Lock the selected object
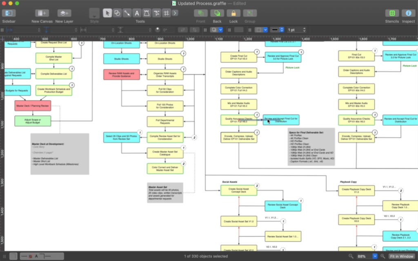The height and width of the screenshot is (261, 418). click(233, 13)
